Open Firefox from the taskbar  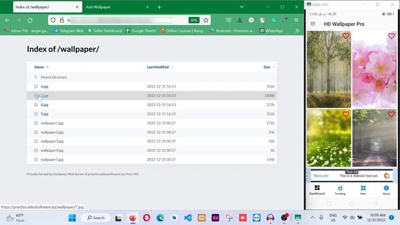[132, 218]
